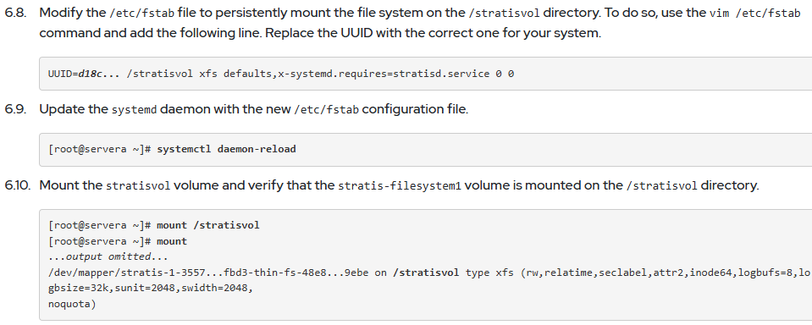This screenshot has height=325, width=812.
Task: Click the /etc/fstab inline code in step 6.8
Action: tap(141, 14)
